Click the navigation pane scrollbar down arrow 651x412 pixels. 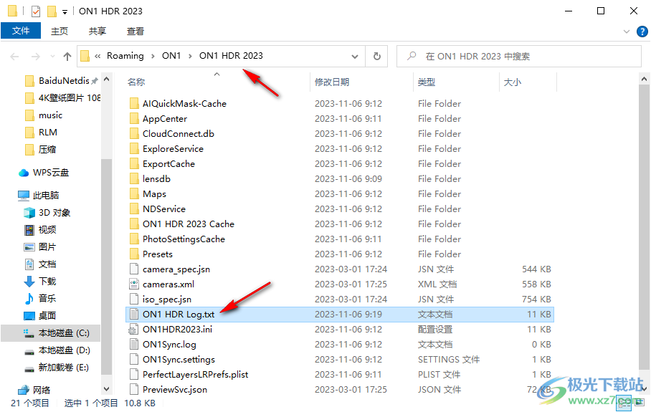(107, 389)
